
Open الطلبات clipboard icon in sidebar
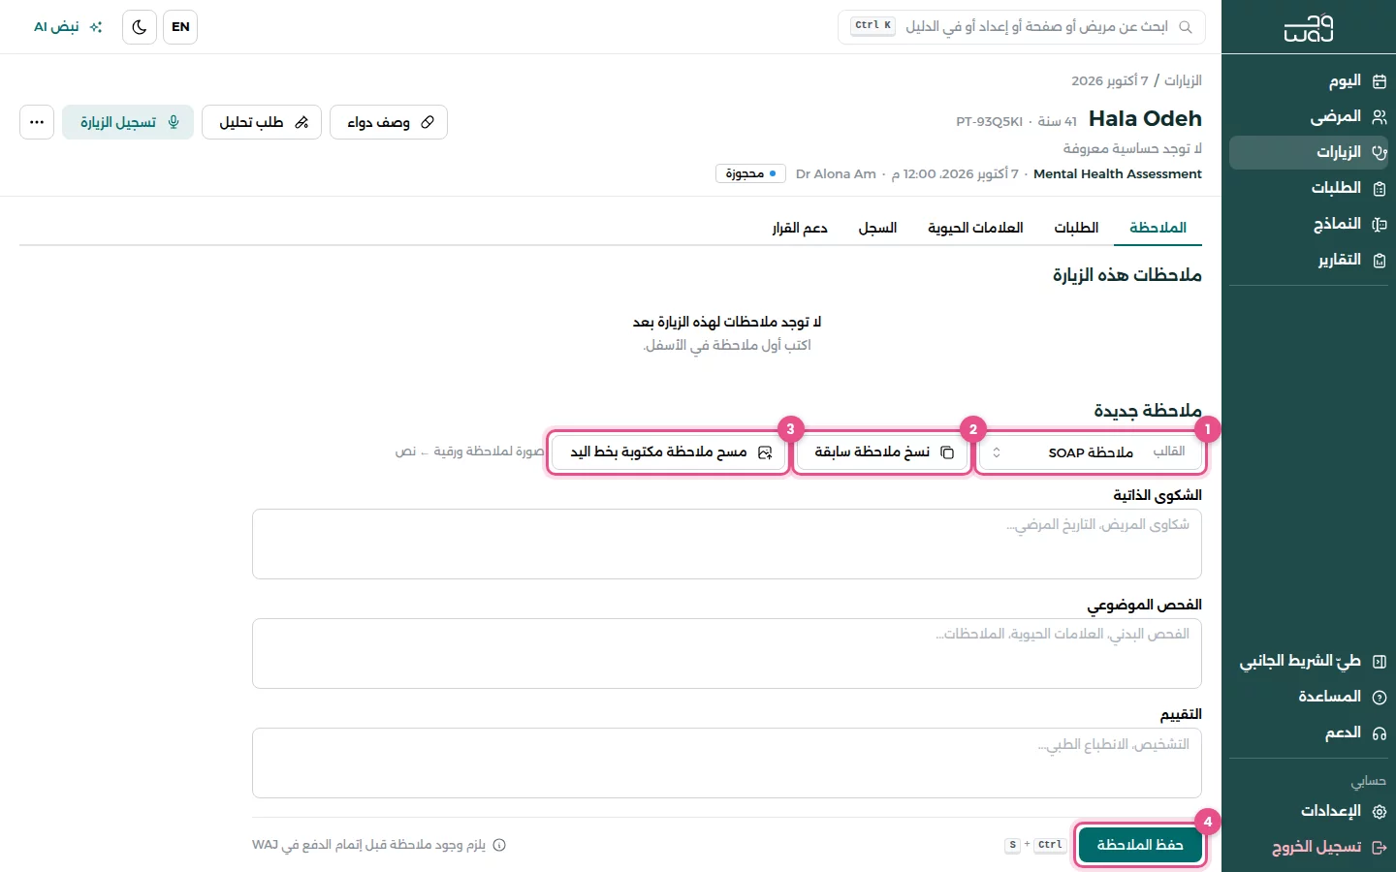click(1380, 189)
